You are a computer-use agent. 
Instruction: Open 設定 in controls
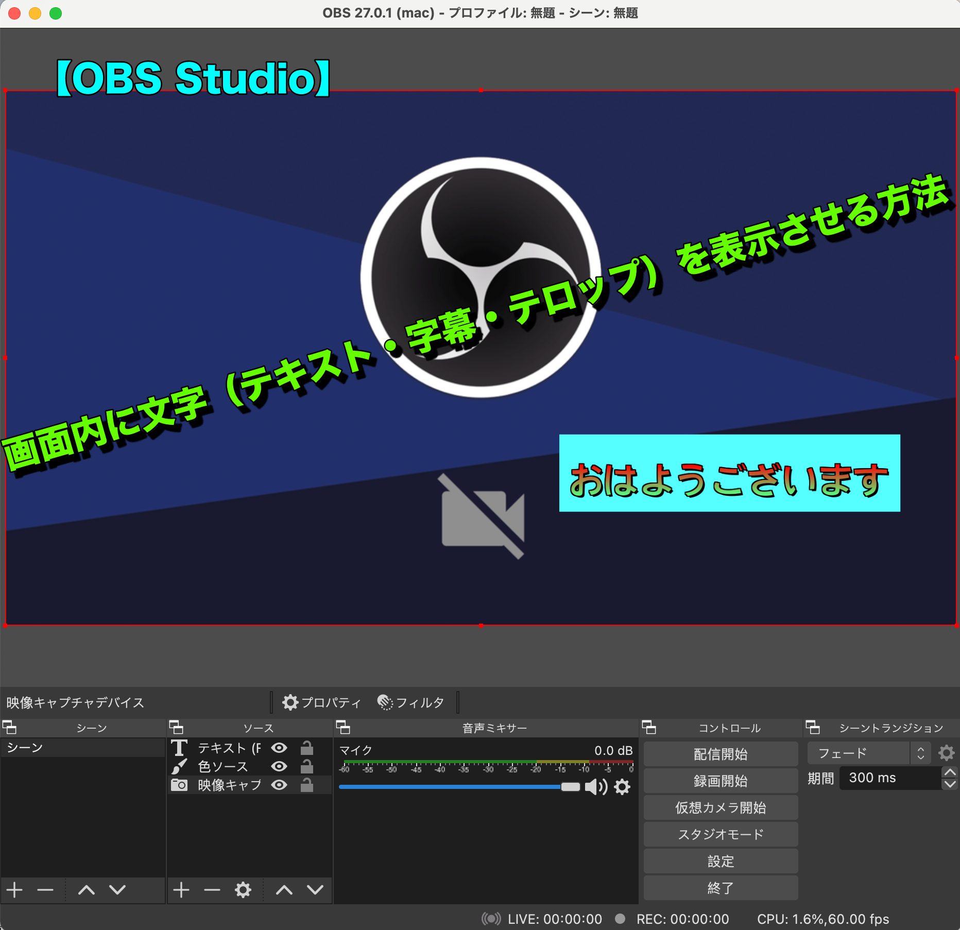[x=721, y=862]
